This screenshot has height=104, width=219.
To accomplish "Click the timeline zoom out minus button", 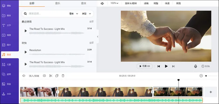I will [201, 76].
